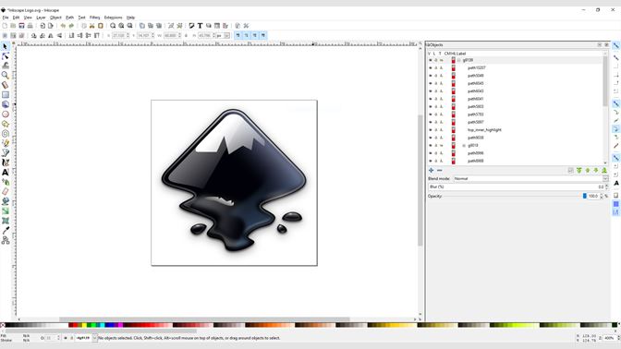Viewport: 621px width, 349px height.
Task: Select the Mesh gradient tool
Action: pos(6,221)
